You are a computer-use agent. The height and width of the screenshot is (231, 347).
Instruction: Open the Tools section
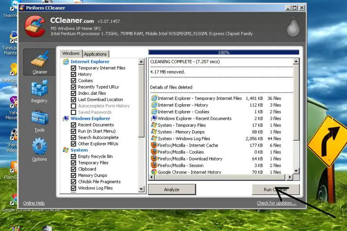pyautogui.click(x=39, y=121)
